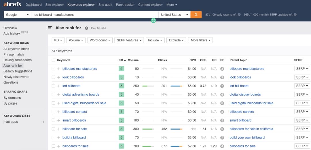Check the 'led billboard' row checkbox
311x150 pixels.
(53, 86)
